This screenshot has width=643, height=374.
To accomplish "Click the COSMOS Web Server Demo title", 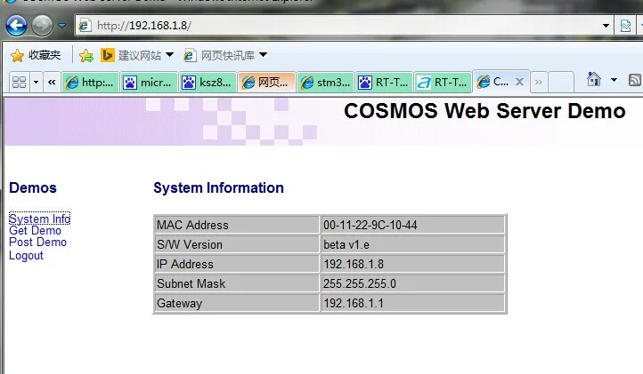I will click(x=484, y=111).
